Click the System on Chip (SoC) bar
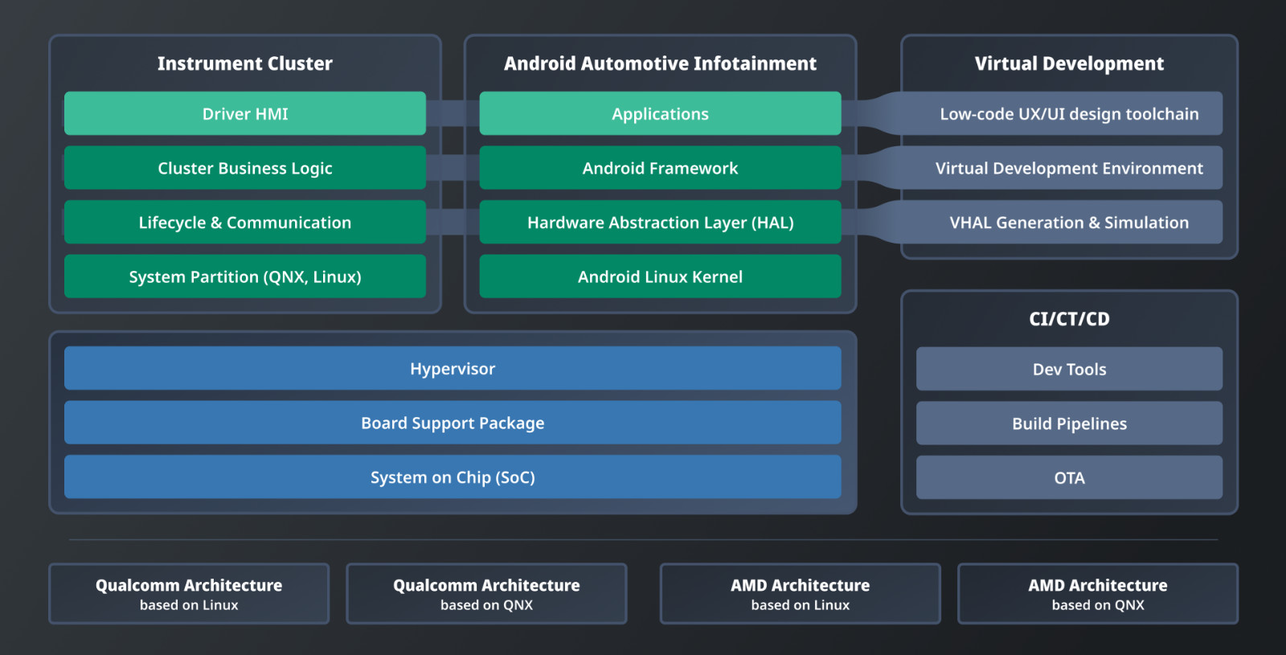Viewport: 1286px width, 655px height. (x=453, y=477)
